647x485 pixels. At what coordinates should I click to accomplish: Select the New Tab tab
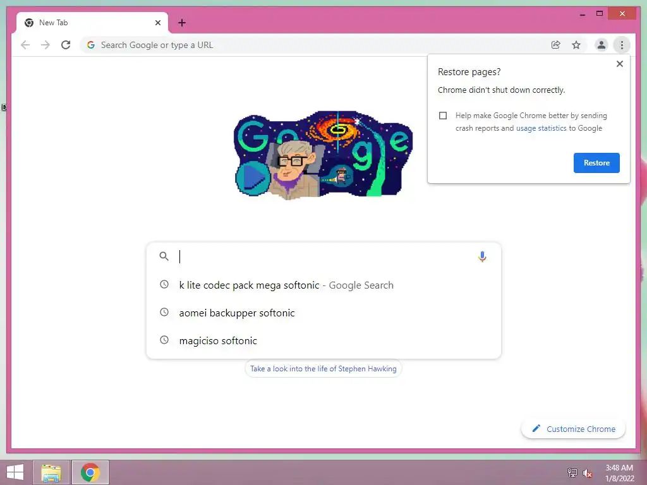pyautogui.click(x=92, y=23)
